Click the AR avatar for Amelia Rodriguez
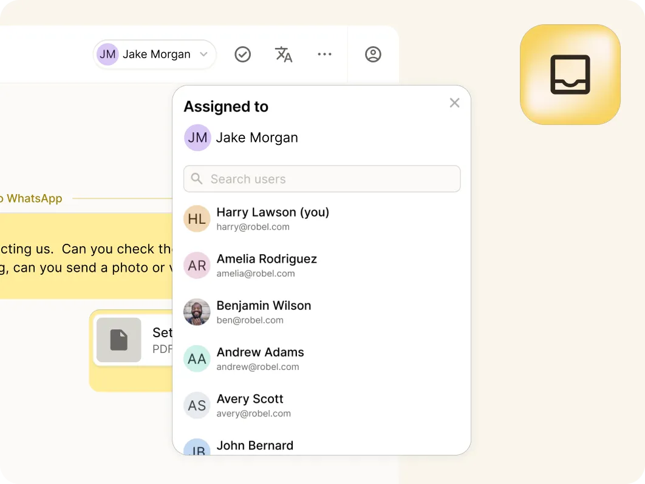Image resolution: width=645 pixels, height=484 pixels. 197,266
